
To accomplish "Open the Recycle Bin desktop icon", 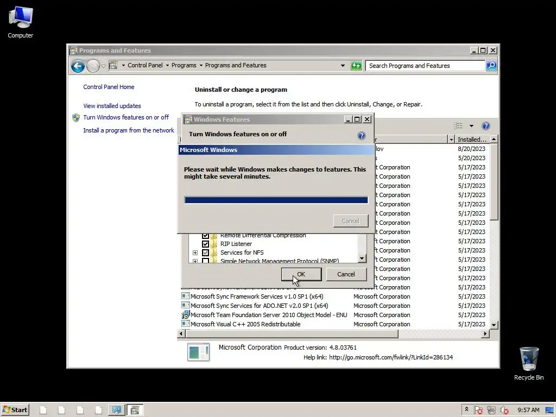I will pyautogui.click(x=529, y=363).
